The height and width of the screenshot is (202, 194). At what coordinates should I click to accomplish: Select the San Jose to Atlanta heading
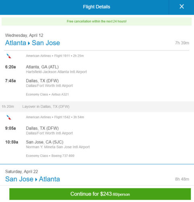33,179
